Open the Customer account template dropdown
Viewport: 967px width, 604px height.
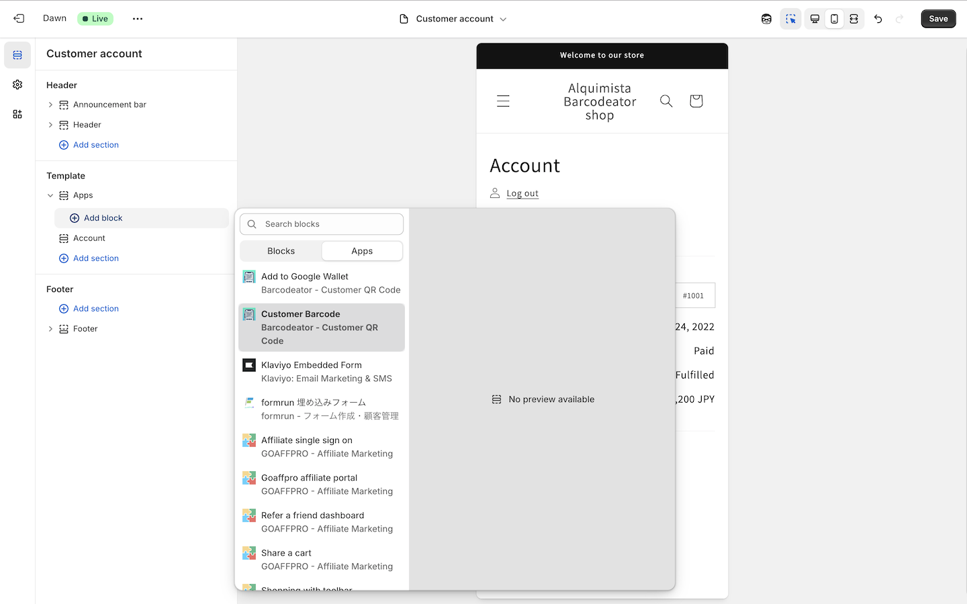pos(454,19)
